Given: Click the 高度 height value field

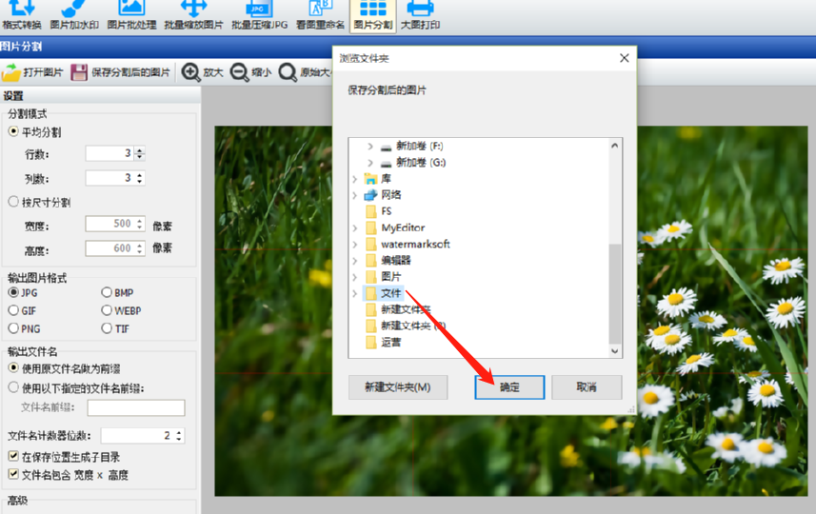Looking at the screenshot, I should [x=115, y=248].
